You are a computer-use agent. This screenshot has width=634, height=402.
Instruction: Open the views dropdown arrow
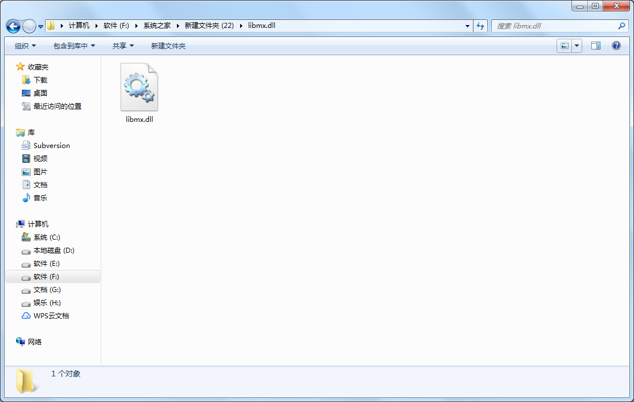(576, 46)
